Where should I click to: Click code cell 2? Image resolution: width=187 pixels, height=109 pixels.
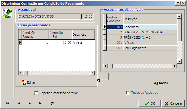point(115,32)
